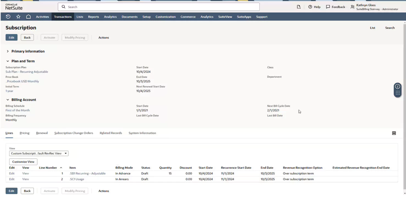Screen dimensions: 406x198
Task: Expand the Primary Information section
Action: (8, 51)
